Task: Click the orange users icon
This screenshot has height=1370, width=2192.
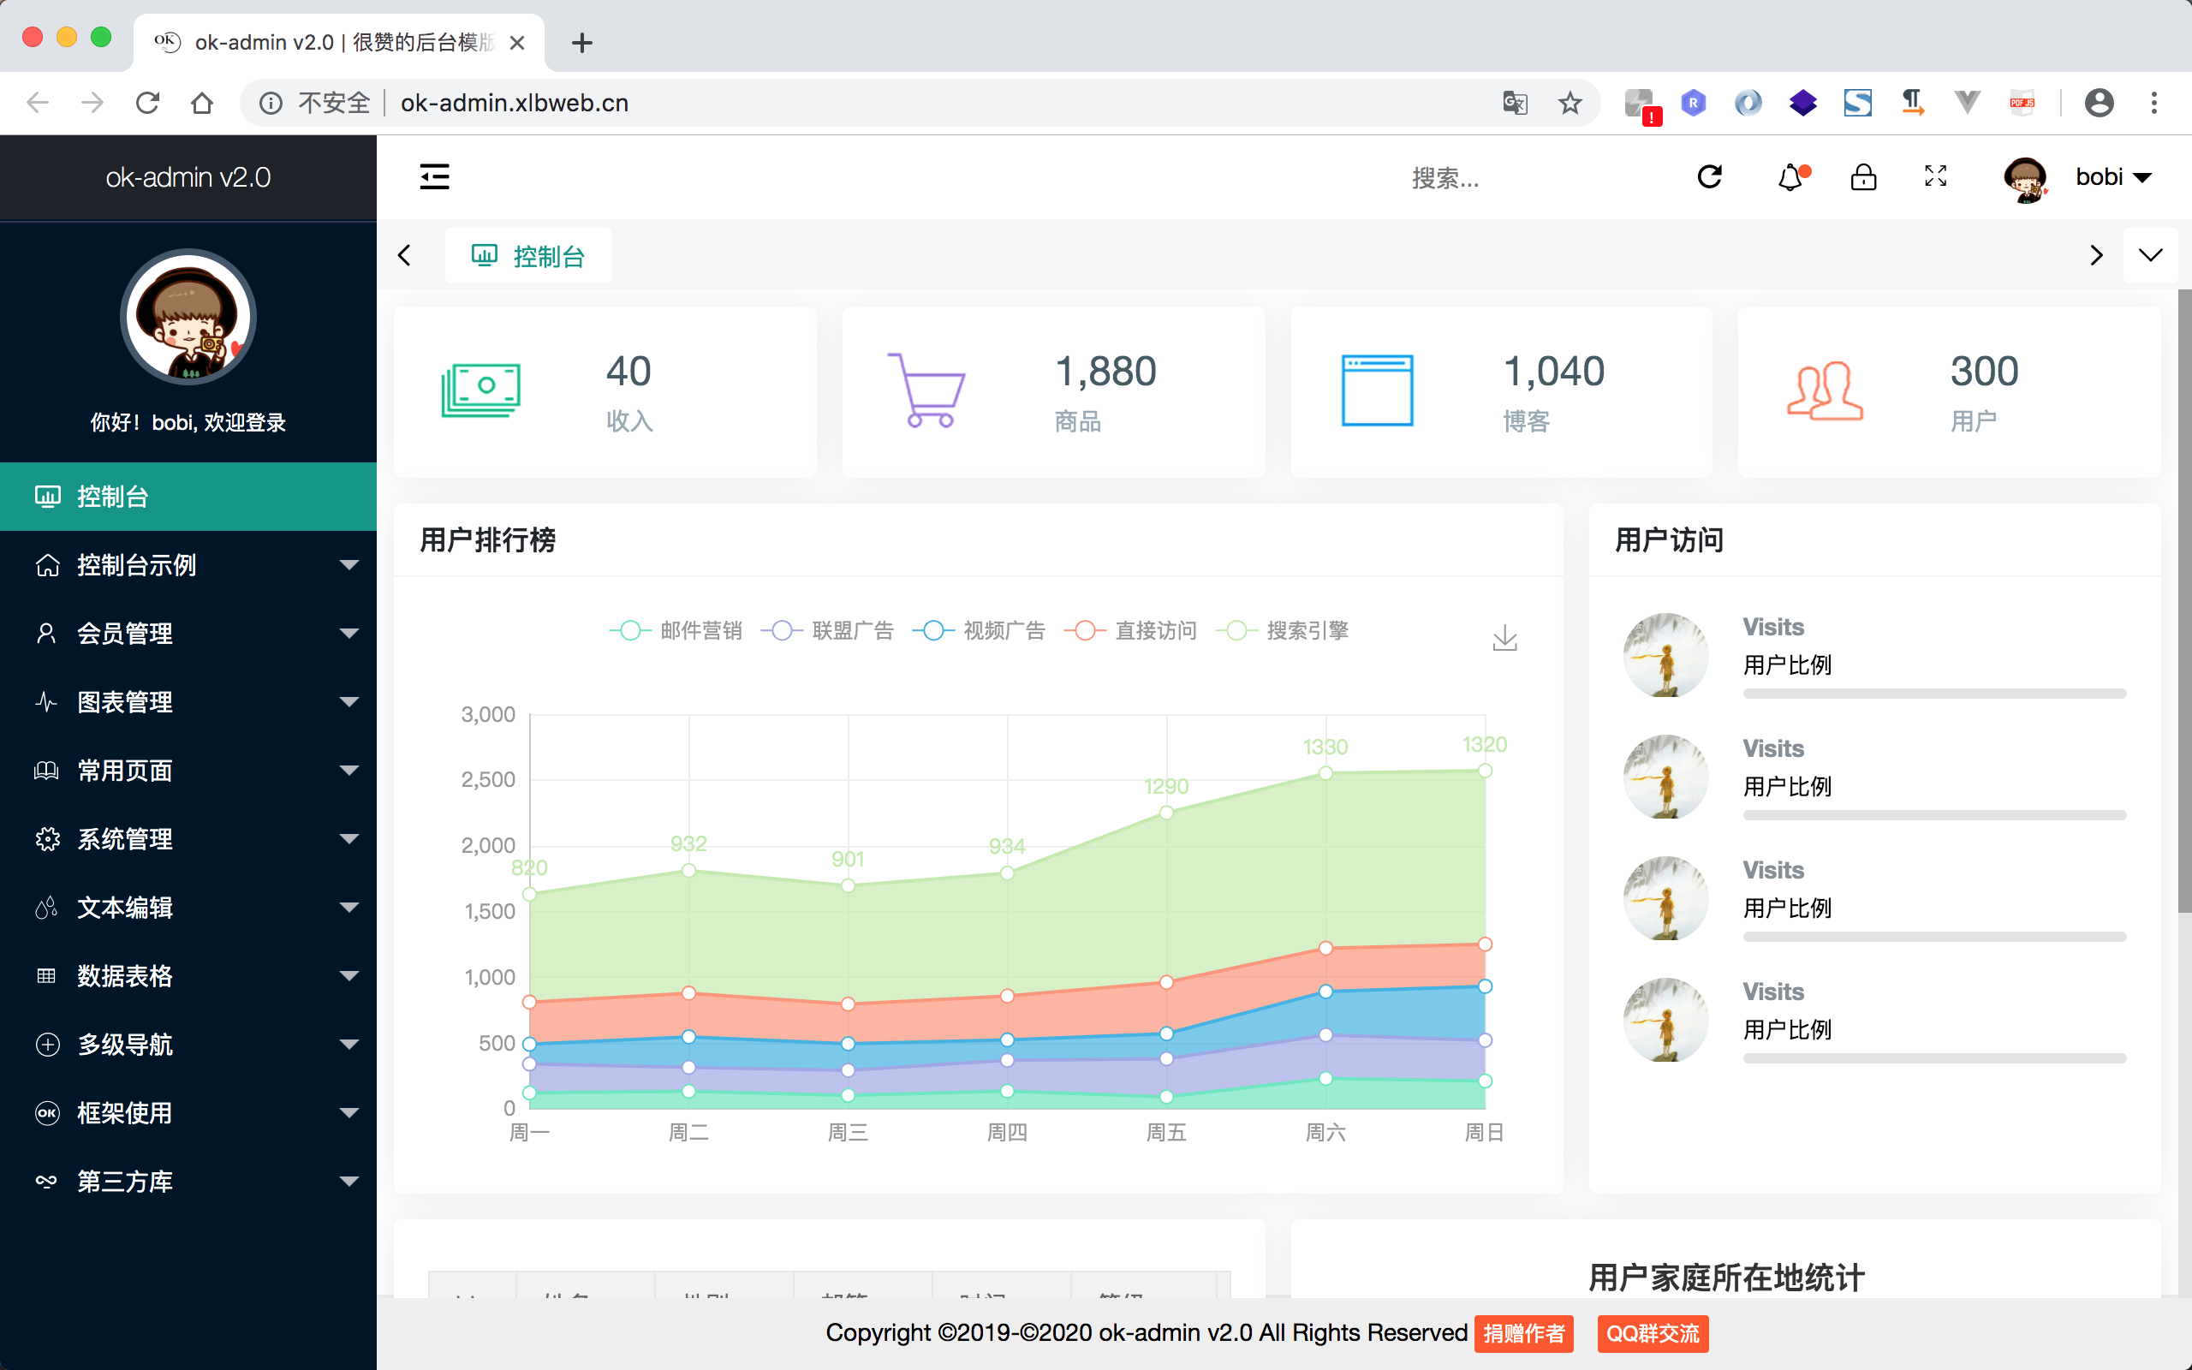Action: tap(1825, 390)
